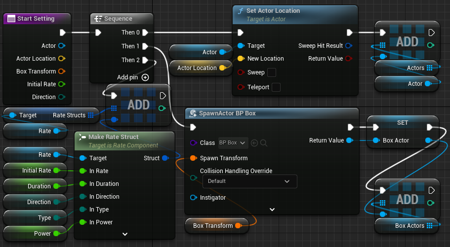
Task: Click the SET Box Actor node header
Action: pos(403,122)
